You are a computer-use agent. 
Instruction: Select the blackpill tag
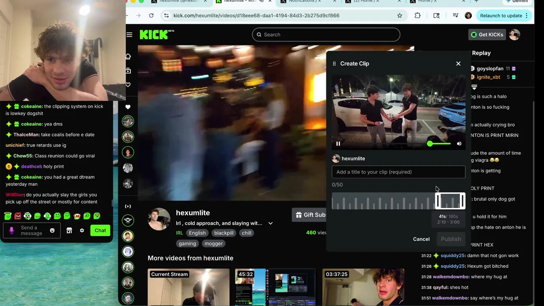click(x=224, y=233)
